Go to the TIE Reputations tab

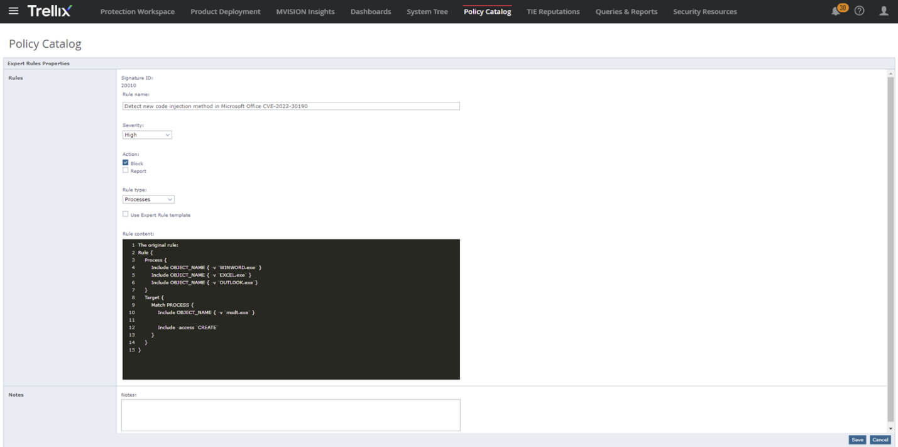553,11
